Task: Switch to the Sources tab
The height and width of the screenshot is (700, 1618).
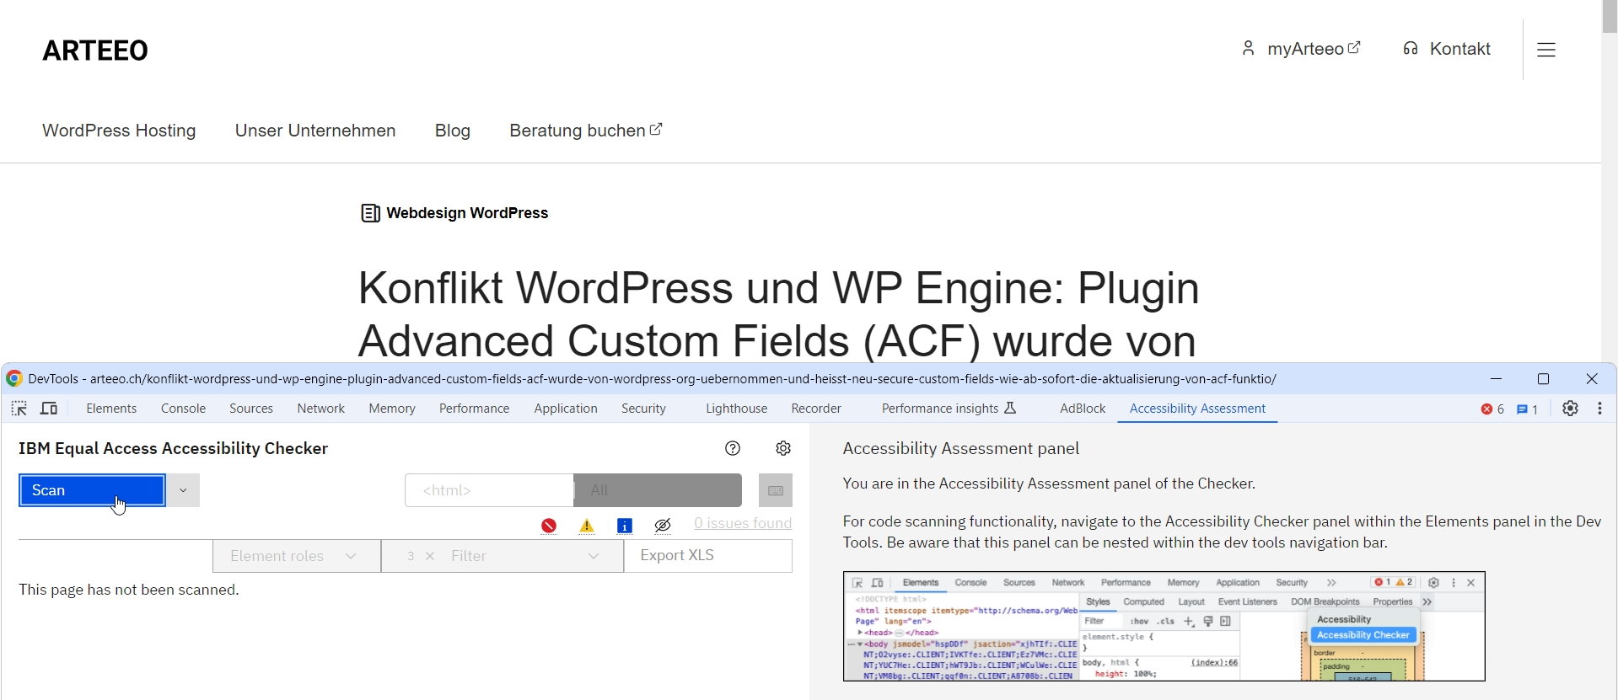Action: point(251,409)
